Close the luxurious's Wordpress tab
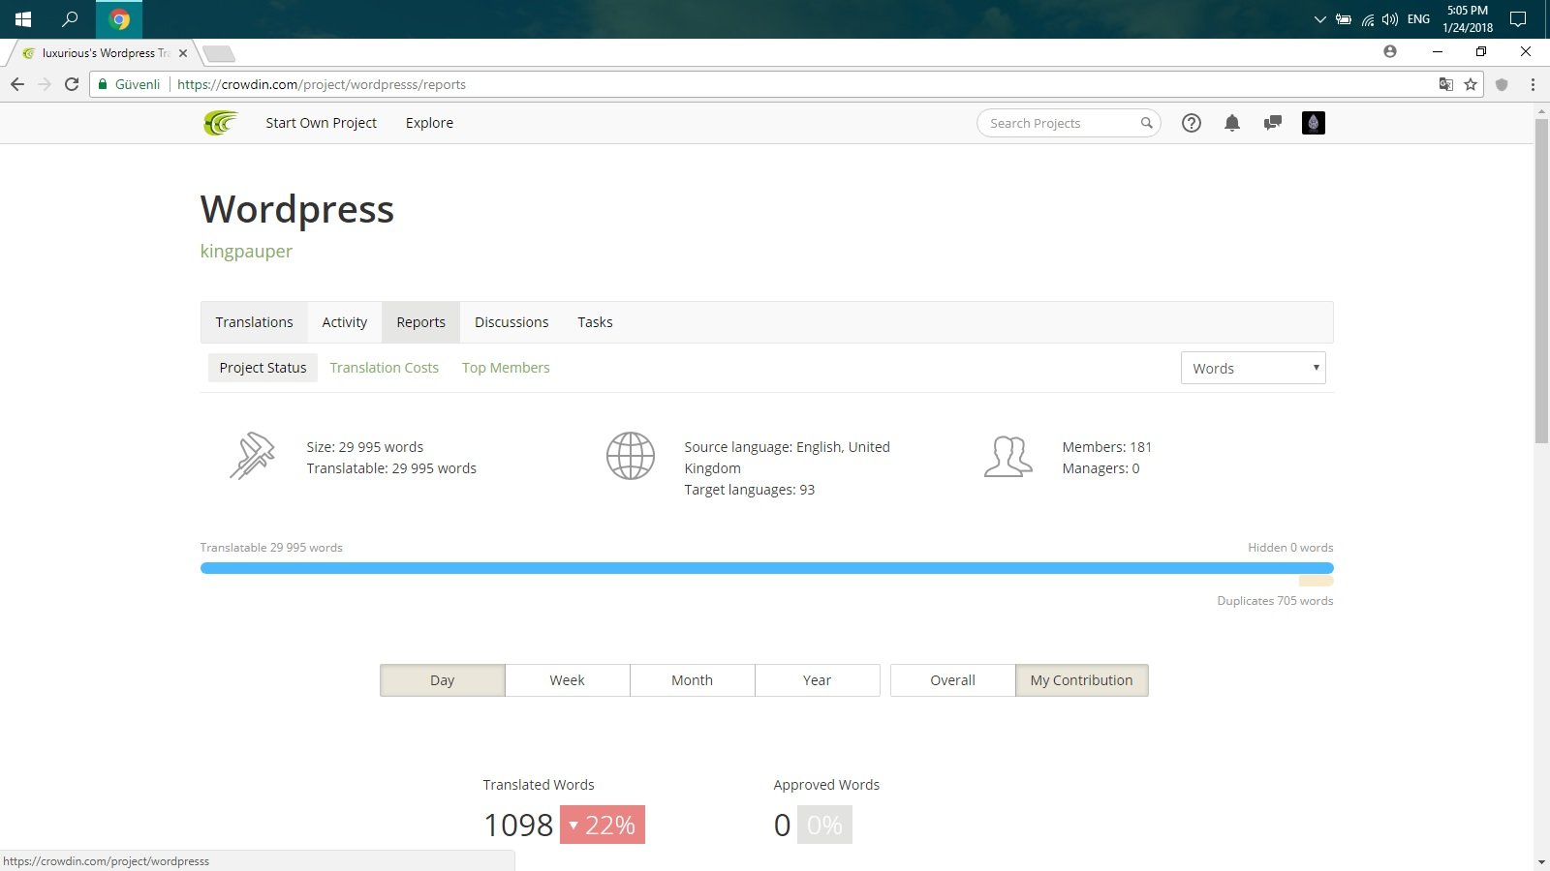The width and height of the screenshot is (1550, 871). [183, 53]
